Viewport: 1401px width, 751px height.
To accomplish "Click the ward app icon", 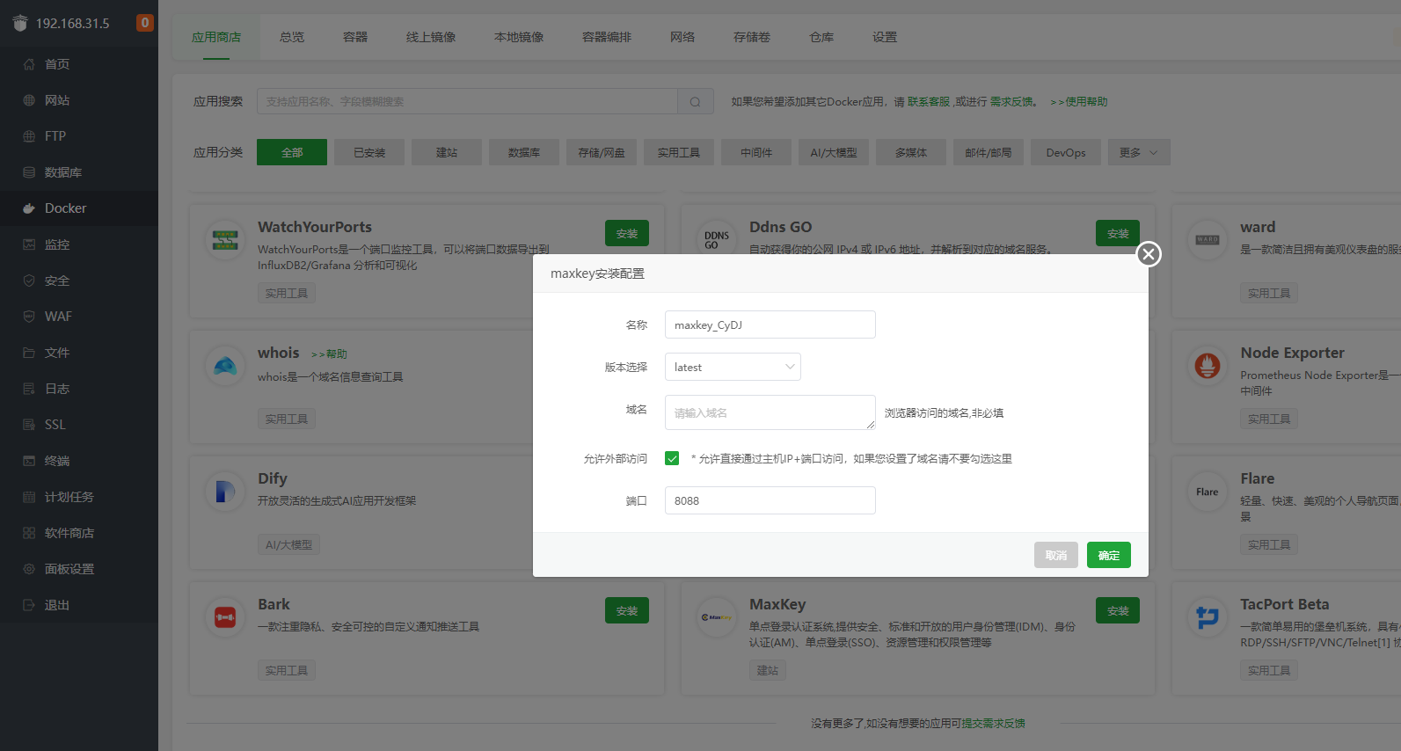I will (x=1208, y=239).
